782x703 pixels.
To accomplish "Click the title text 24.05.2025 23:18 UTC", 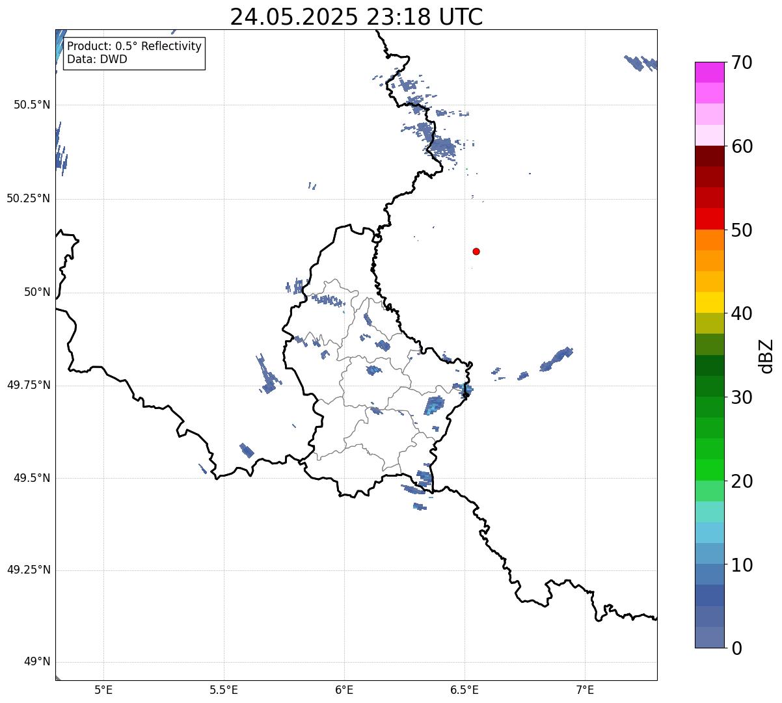I will coord(357,17).
